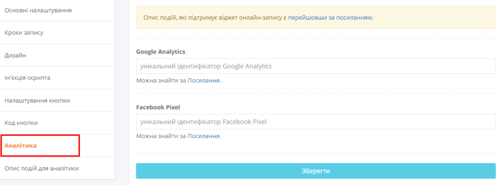Screen dimensions: 499x185
Task: Focus the Facebook Pixel identifier field
Action: pyautogui.click(x=316, y=122)
